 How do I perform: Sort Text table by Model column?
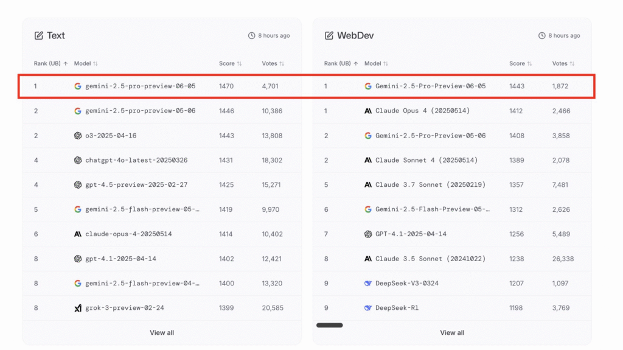[x=86, y=63]
